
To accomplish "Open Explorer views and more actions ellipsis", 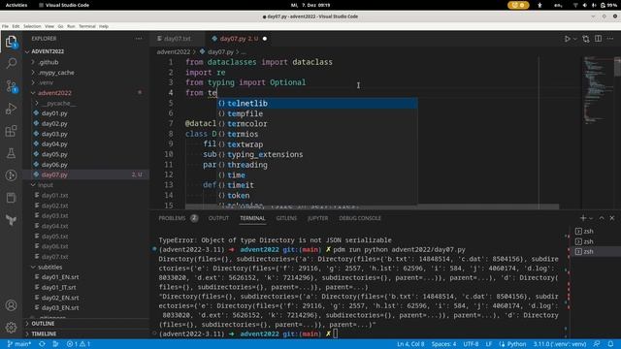I will coord(139,39).
